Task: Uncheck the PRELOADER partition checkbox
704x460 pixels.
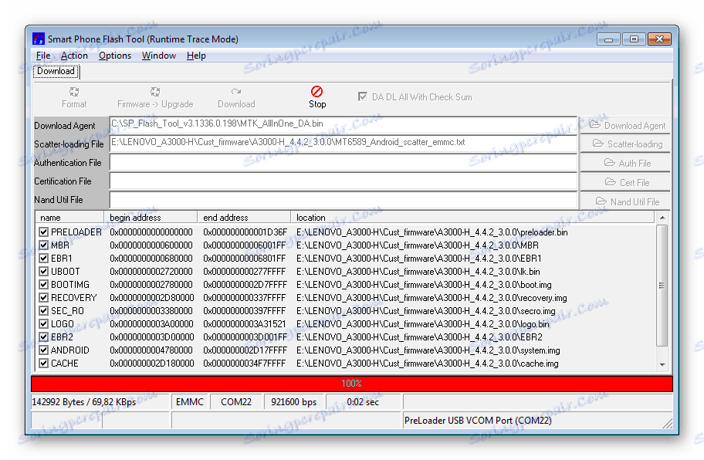Action: 43,232
